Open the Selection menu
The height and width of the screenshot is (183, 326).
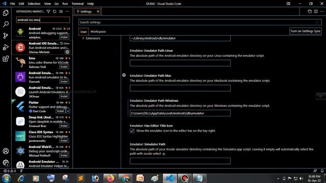[34, 4]
